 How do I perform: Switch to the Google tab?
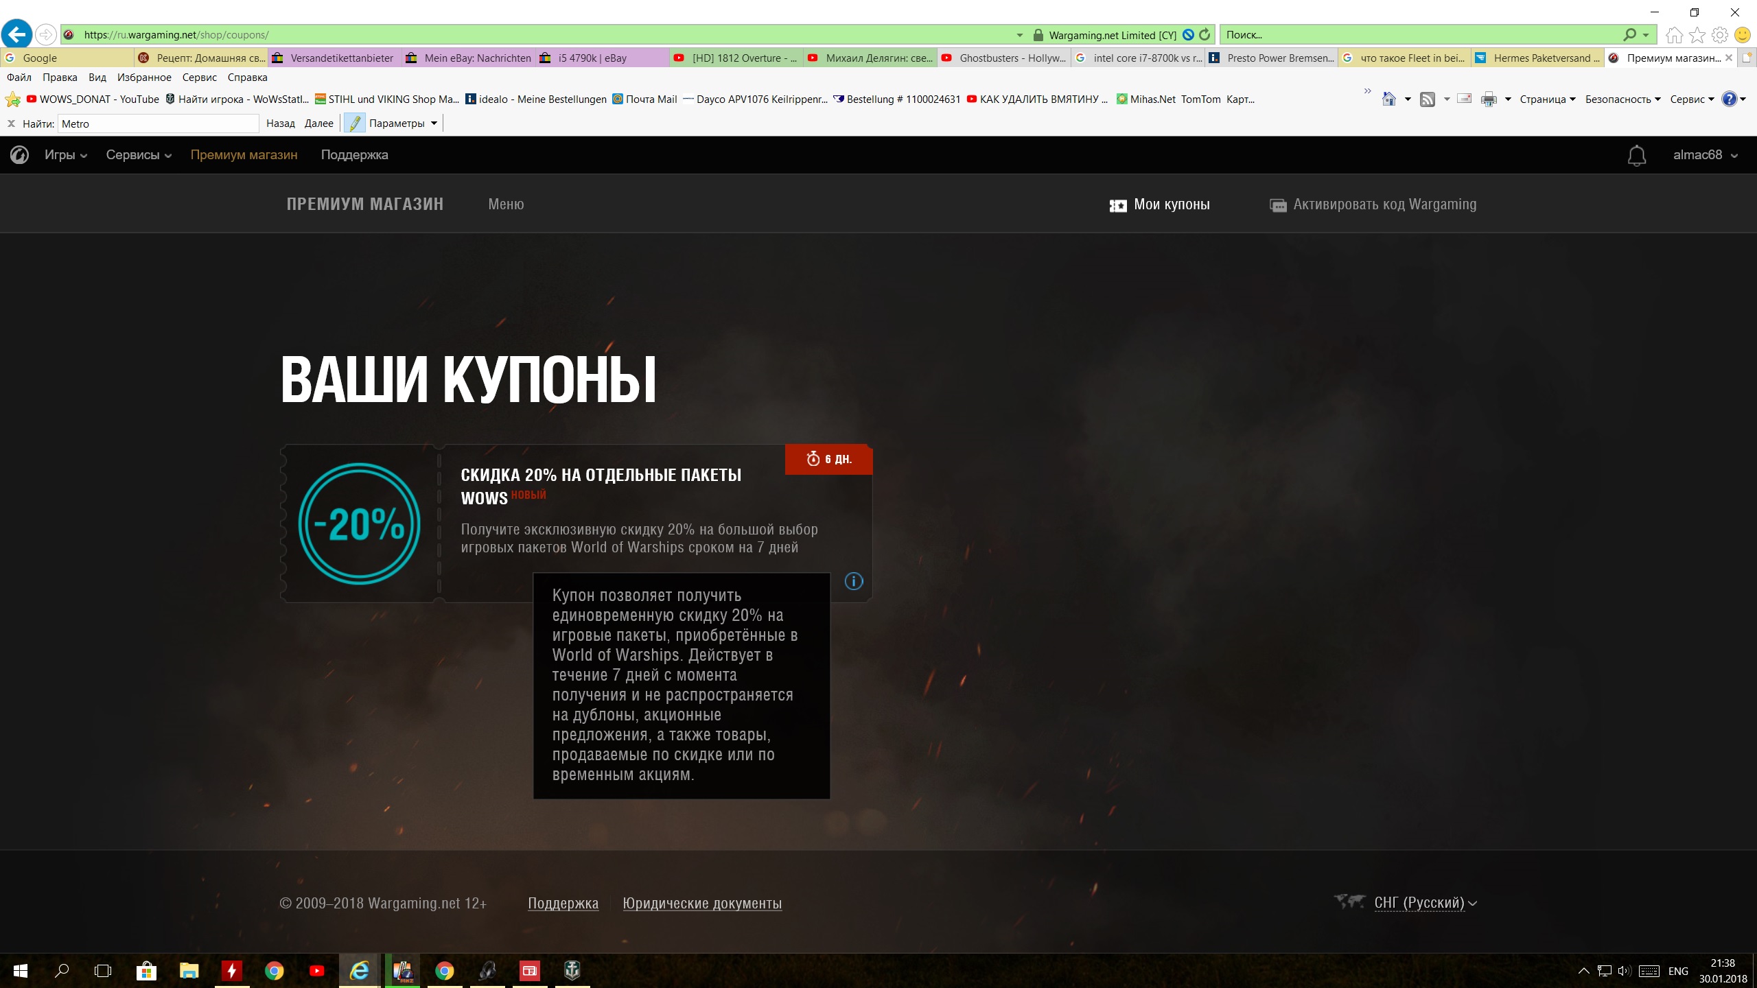pyautogui.click(x=67, y=58)
